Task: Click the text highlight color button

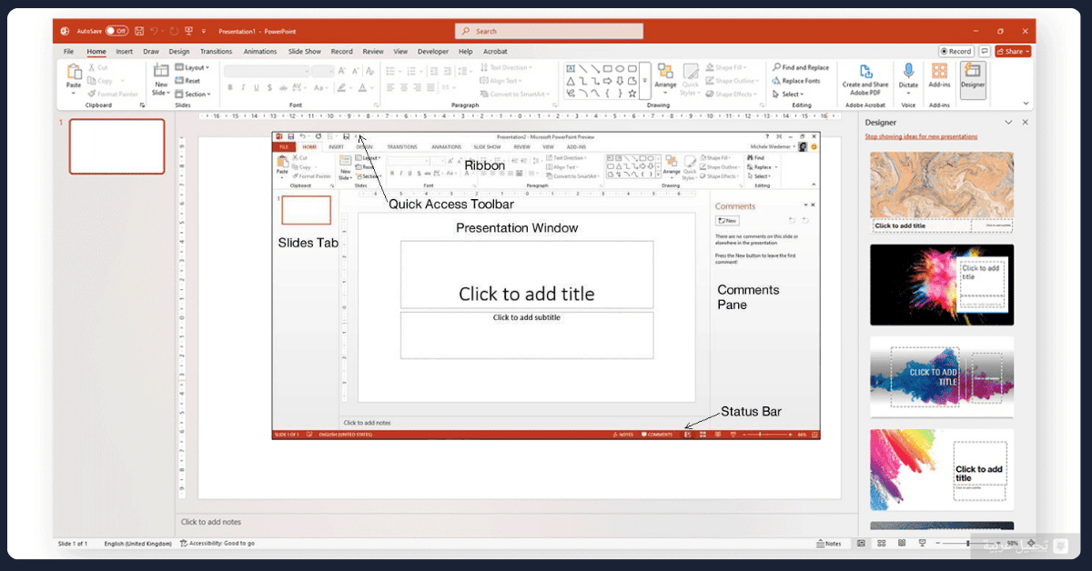Action: click(343, 88)
